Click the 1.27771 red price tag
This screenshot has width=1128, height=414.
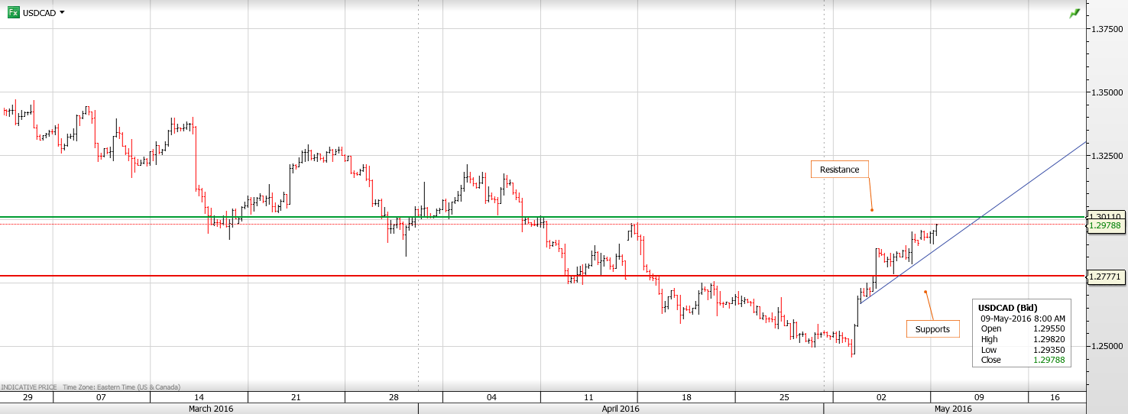[1106, 276]
